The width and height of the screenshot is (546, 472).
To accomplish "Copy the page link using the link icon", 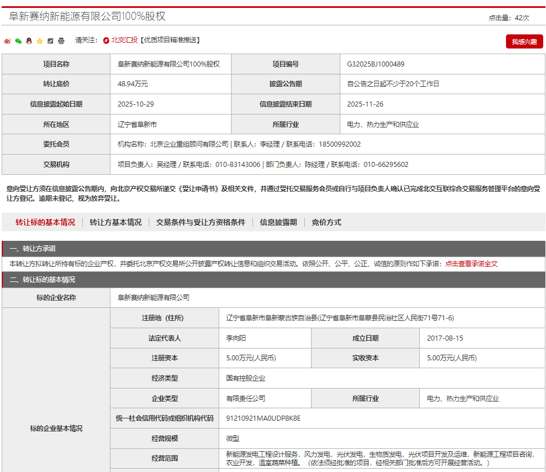I will point(50,41).
